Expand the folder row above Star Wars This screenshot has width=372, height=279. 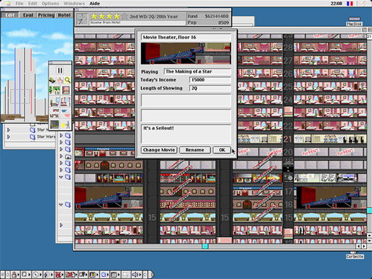9,130
